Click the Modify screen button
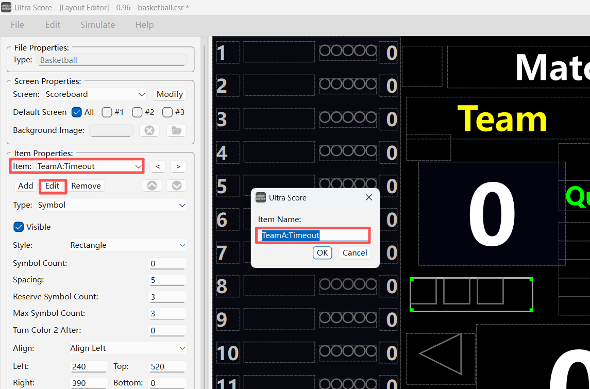This screenshot has height=389, width=590. point(170,94)
